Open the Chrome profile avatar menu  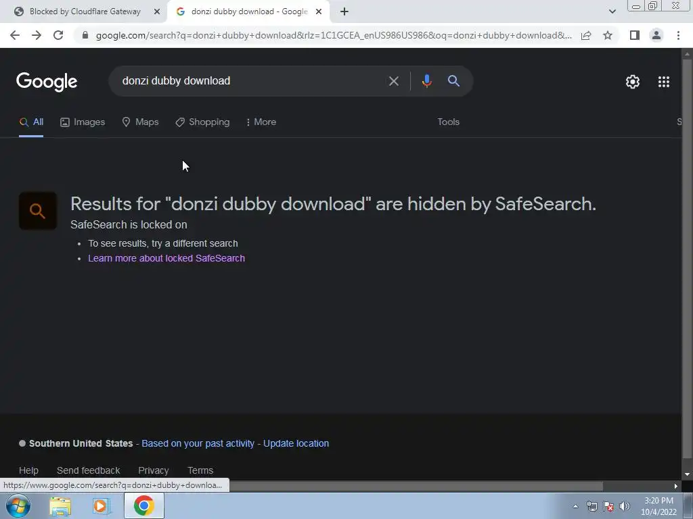(656, 35)
